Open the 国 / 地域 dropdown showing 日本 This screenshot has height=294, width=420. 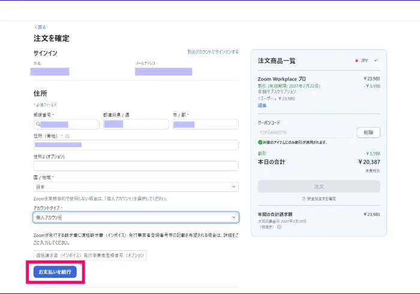click(136, 187)
